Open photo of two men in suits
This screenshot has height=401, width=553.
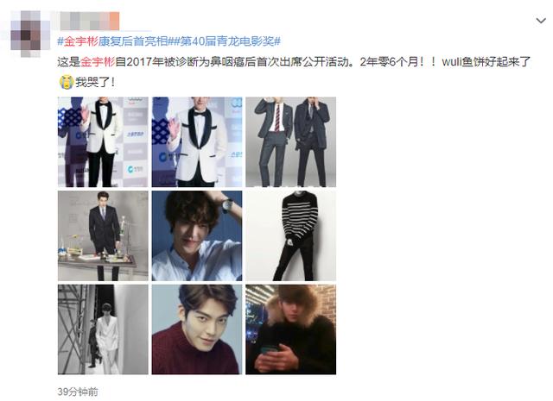(x=290, y=142)
